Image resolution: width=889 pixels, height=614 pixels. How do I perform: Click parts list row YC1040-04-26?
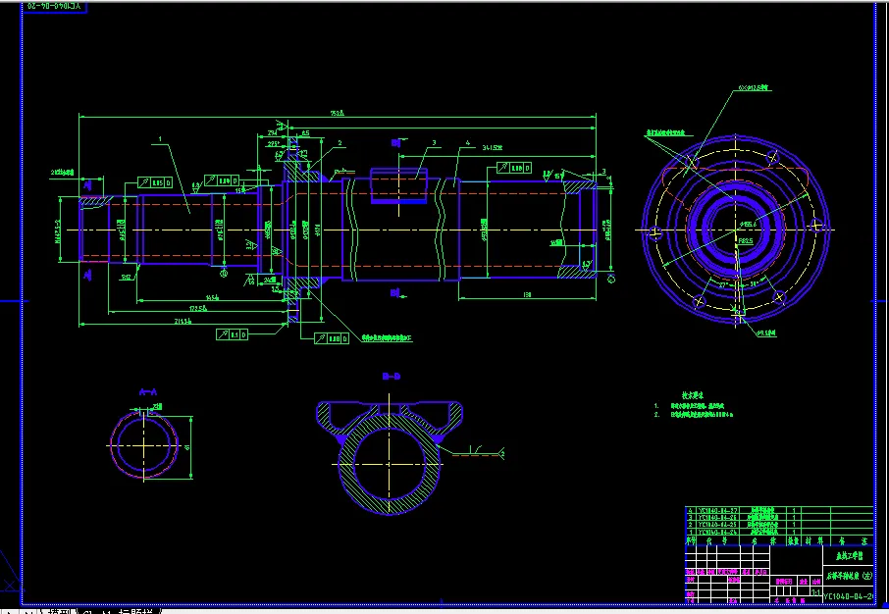coord(779,518)
